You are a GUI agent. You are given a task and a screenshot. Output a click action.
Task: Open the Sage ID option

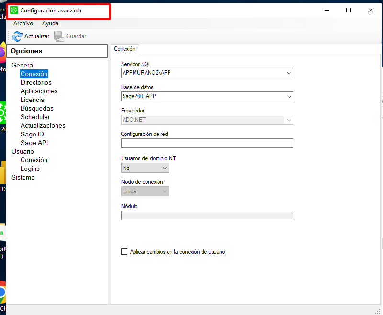(x=32, y=134)
